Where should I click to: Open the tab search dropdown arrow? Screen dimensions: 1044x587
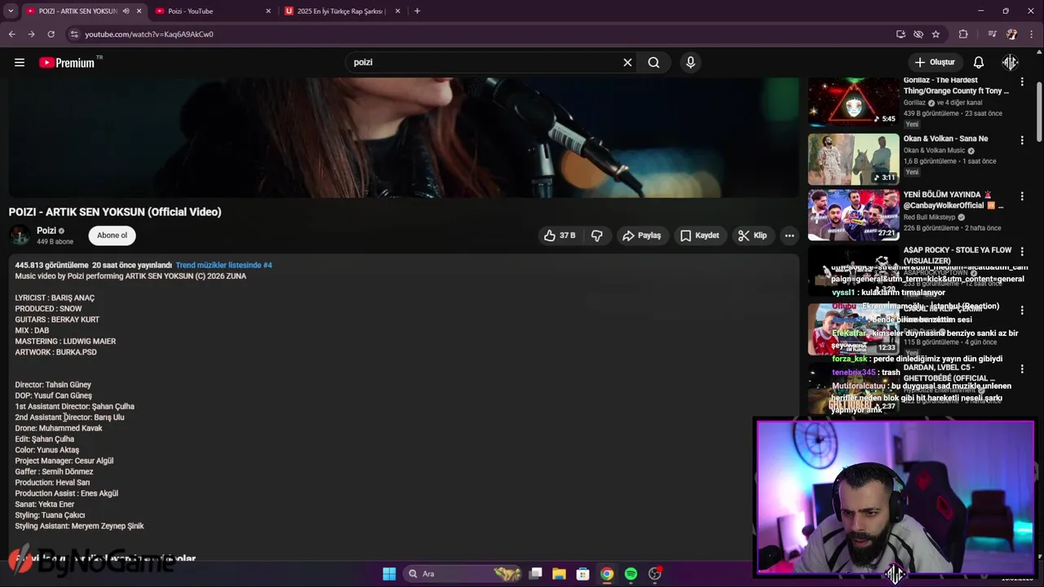coord(11,11)
